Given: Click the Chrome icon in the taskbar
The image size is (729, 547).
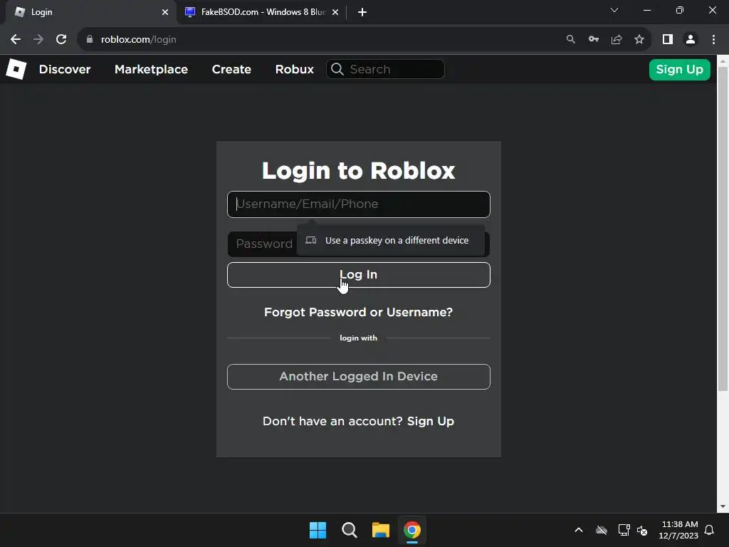Looking at the screenshot, I should click(412, 530).
